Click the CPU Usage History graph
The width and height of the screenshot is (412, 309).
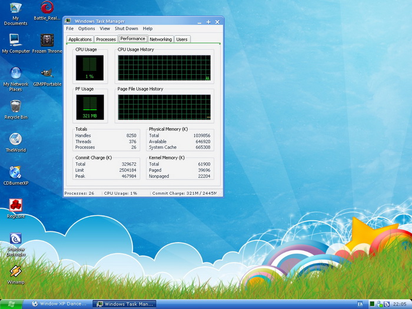164,68
